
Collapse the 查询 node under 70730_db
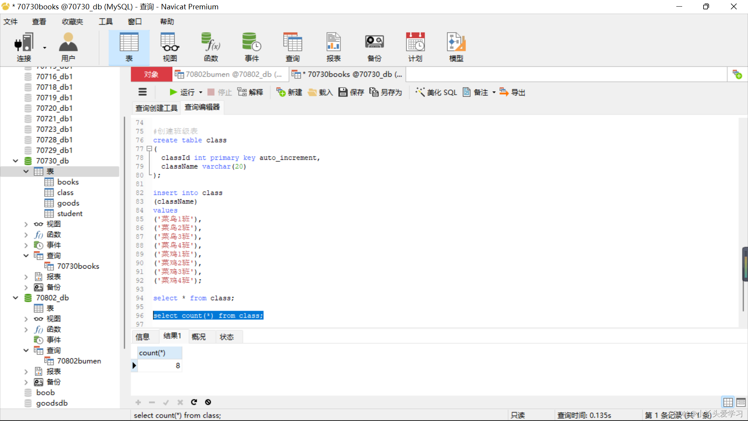click(26, 256)
